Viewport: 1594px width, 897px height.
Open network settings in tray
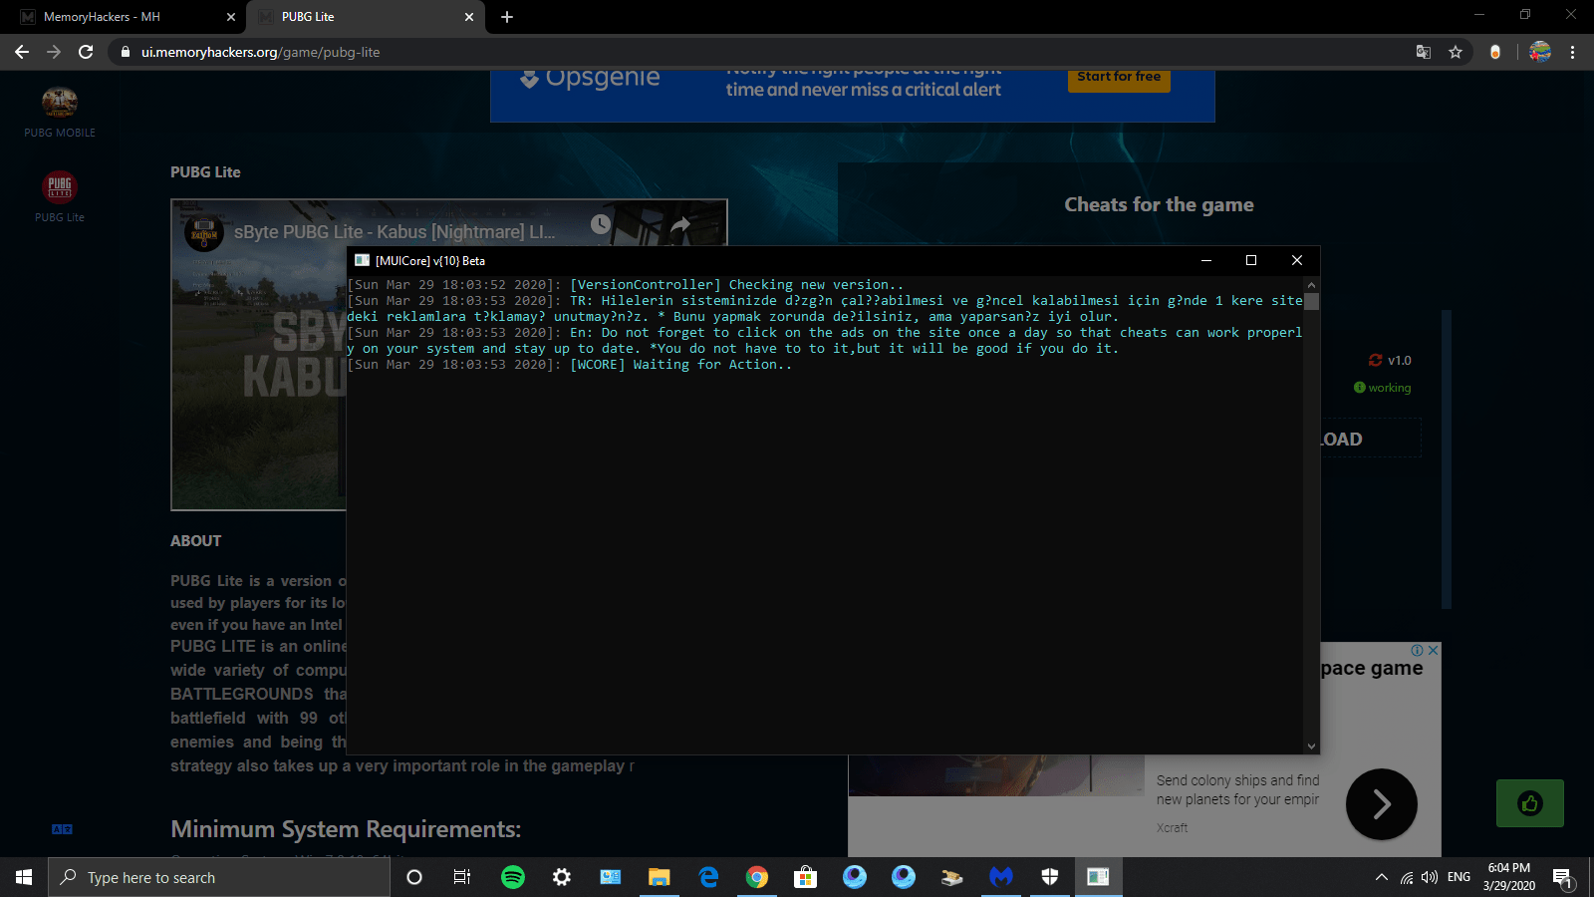pyautogui.click(x=1406, y=877)
